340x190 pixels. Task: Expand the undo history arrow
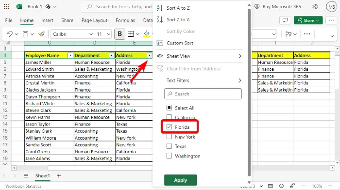[16, 34]
